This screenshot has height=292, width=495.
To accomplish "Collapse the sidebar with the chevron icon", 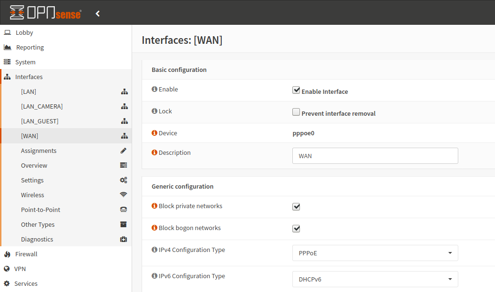I will coord(98,14).
